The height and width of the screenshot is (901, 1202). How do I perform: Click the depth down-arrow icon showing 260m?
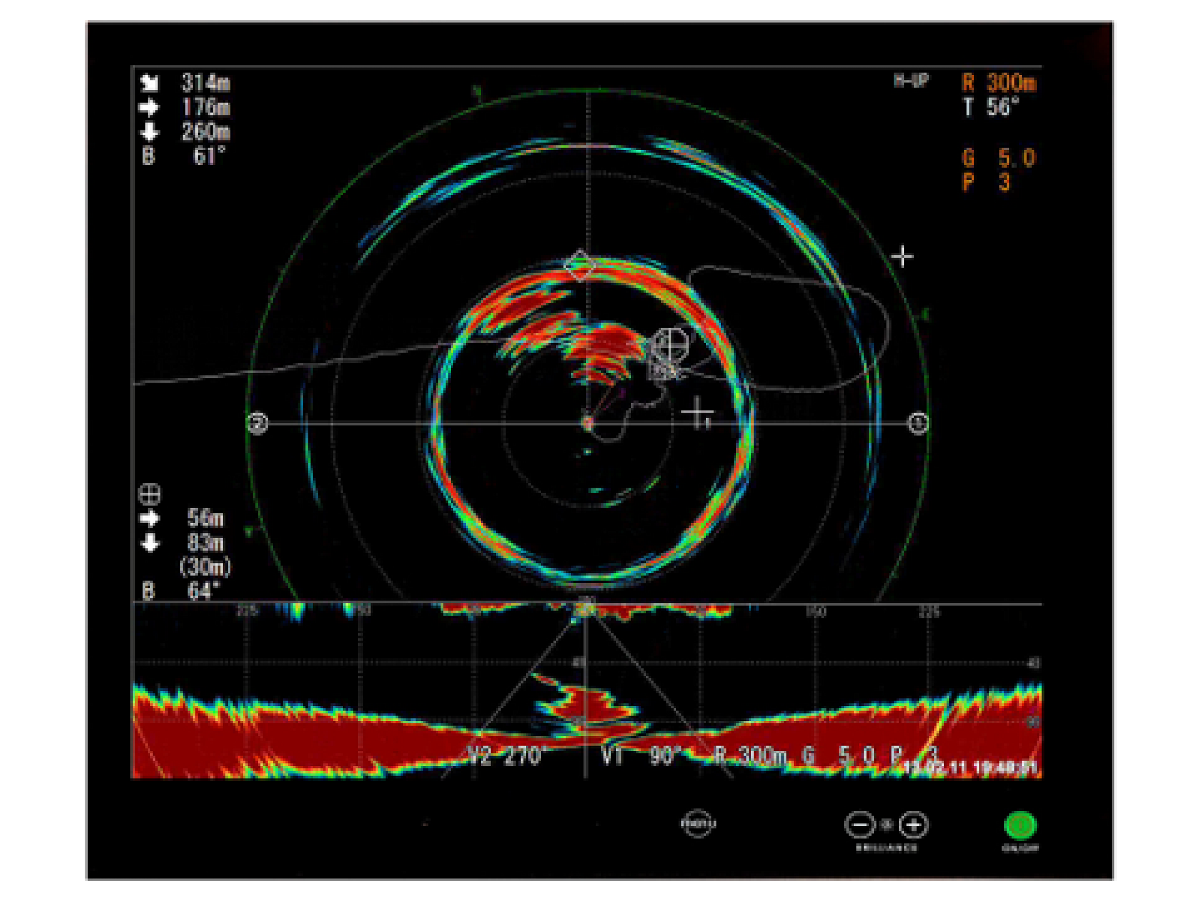pyautogui.click(x=149, y=132)
